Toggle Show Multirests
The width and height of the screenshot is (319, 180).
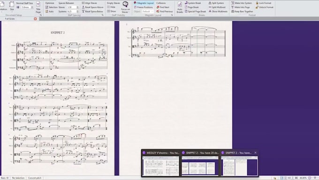218,11
